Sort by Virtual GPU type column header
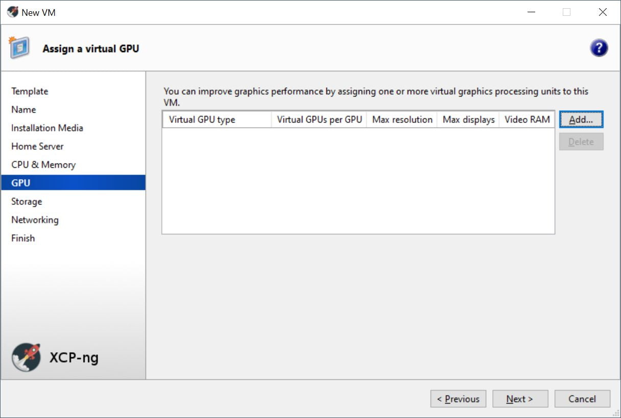The width and height of the screenshot is (621, 418). pos(217,120)
